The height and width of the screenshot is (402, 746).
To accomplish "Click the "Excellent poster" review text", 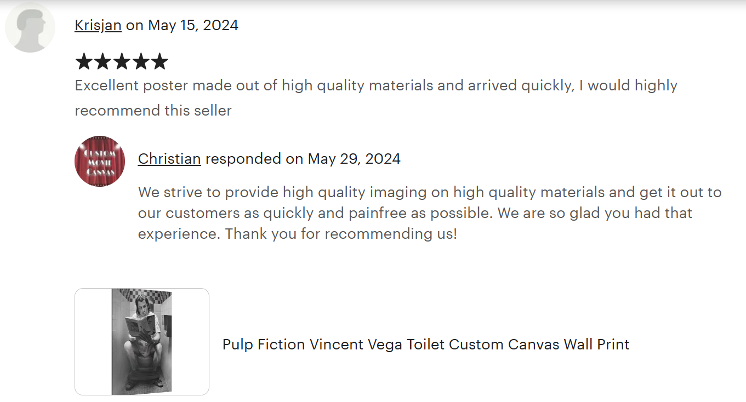I will [x=375, y=85].
